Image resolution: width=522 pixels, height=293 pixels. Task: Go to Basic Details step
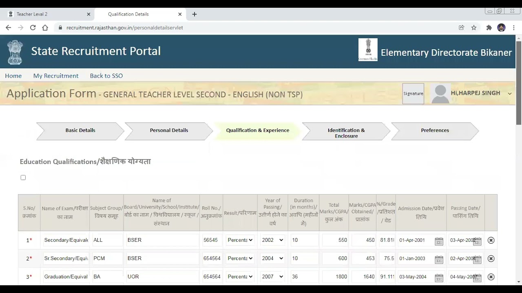80,131
